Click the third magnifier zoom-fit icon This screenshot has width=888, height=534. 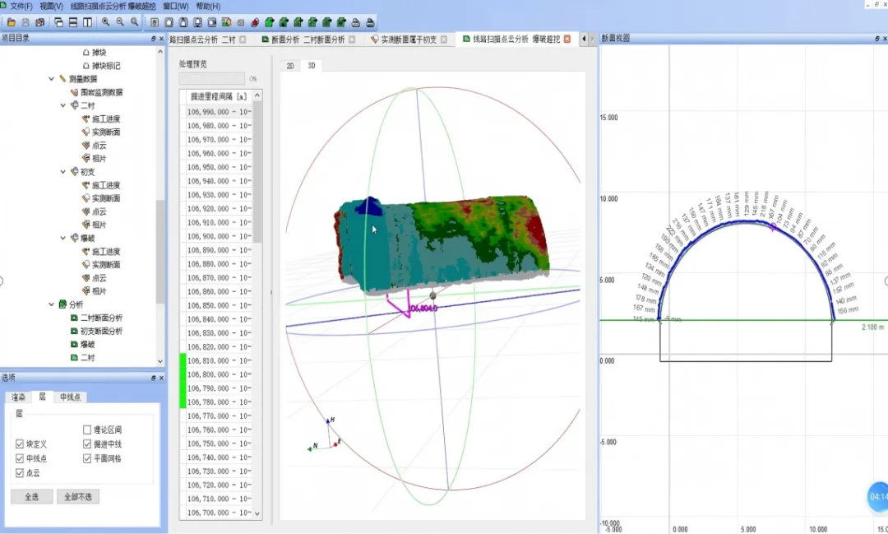pos(134,22)
